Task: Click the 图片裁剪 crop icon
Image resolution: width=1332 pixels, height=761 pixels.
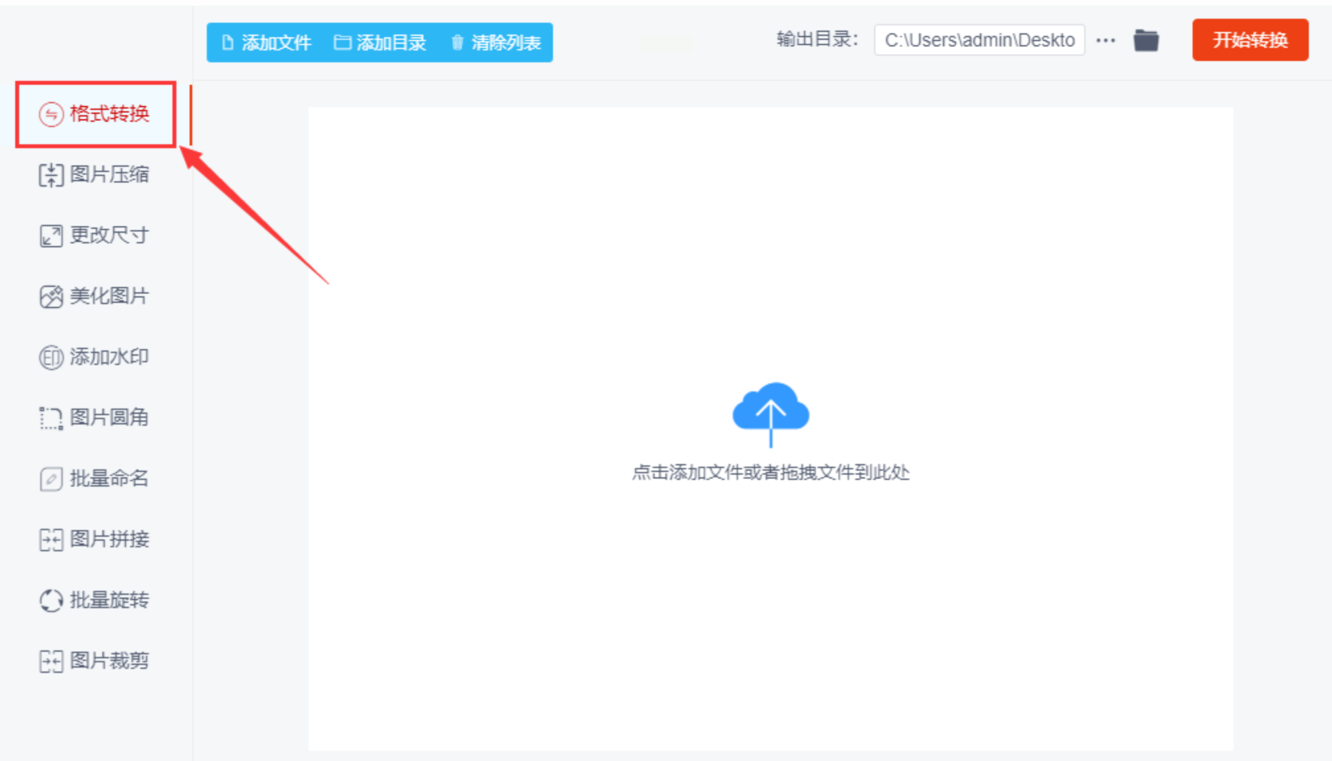Action: coord(51,661)
